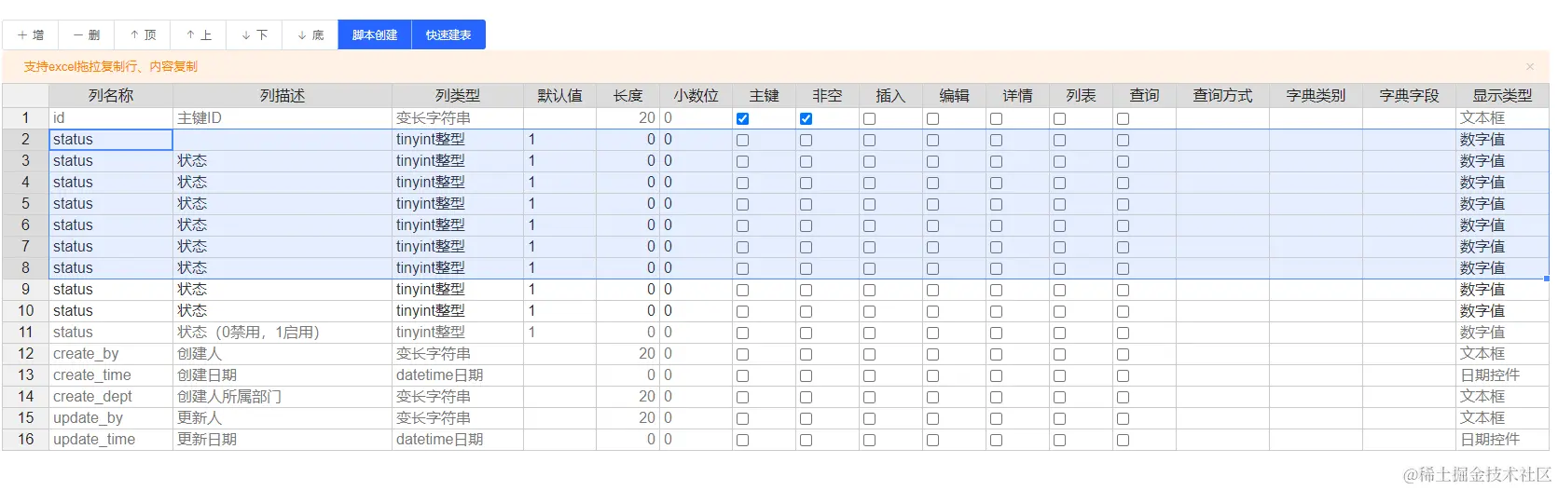Select the 列名称 column header
1558x490 pixels.
[x=111, y=96]
